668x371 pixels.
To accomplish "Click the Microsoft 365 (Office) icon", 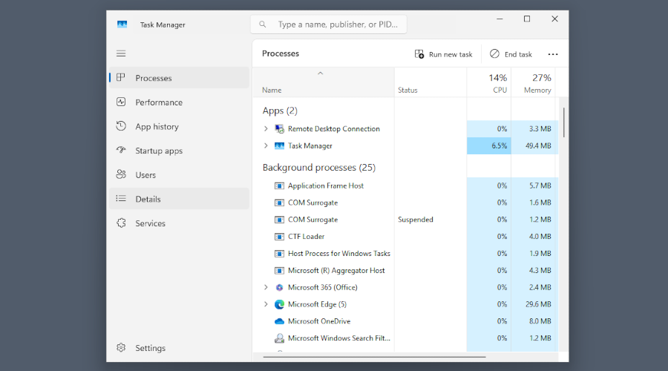I will click(x=280, y=287).
